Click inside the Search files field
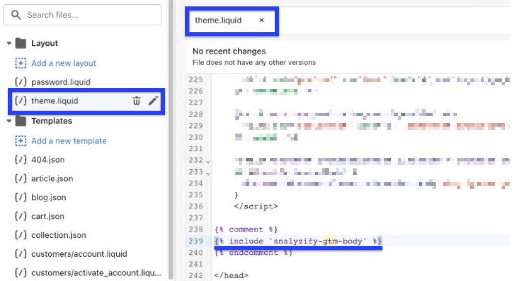This screenshot has width=519, height=281. coord(82,15)
